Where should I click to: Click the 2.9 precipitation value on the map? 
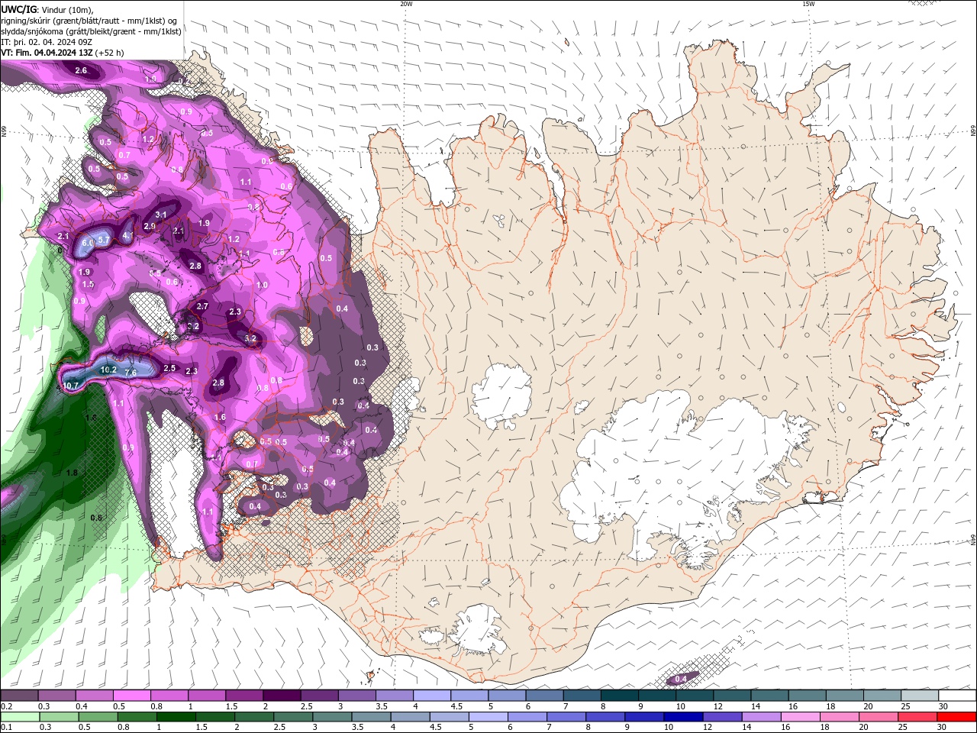150,226
